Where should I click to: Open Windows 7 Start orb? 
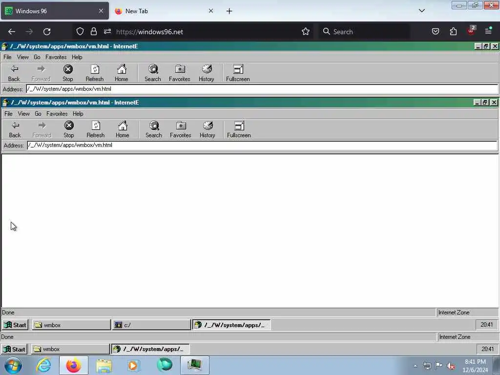[x=13, y=365]
